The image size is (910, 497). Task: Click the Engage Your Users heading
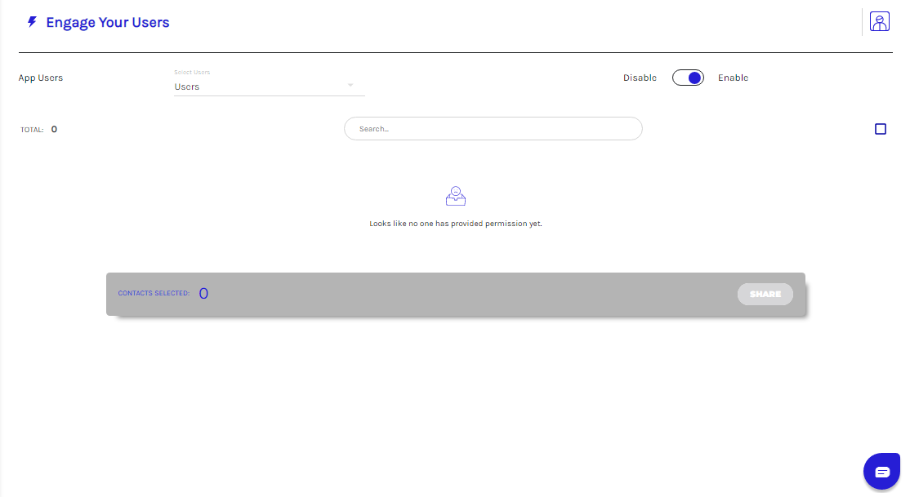pos(108,23)
